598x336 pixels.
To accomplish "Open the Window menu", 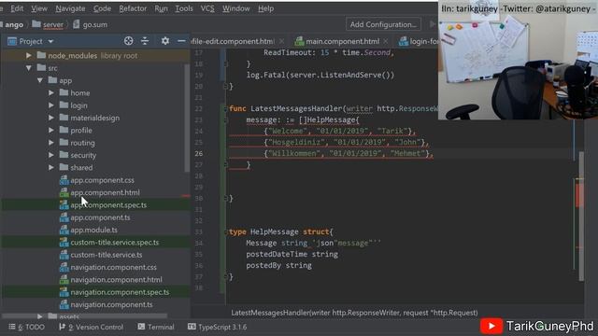I will (236, 8).
